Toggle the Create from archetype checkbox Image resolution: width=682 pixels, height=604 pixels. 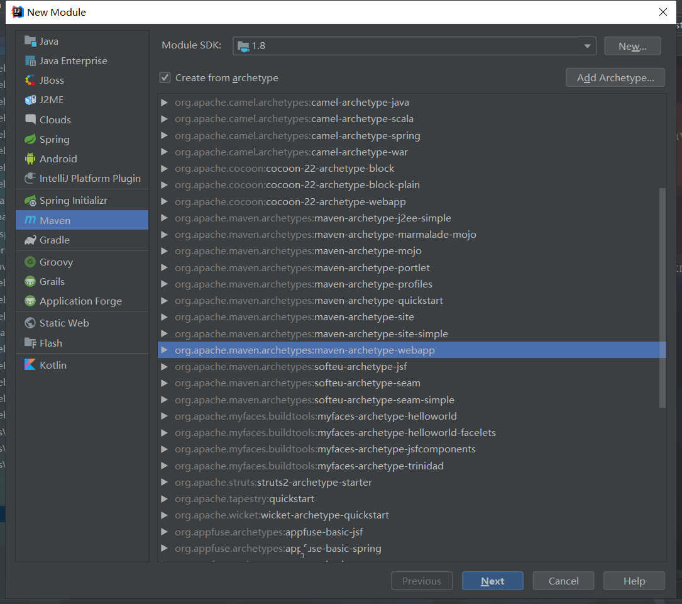pyautogui.click(x=165, y=78)
